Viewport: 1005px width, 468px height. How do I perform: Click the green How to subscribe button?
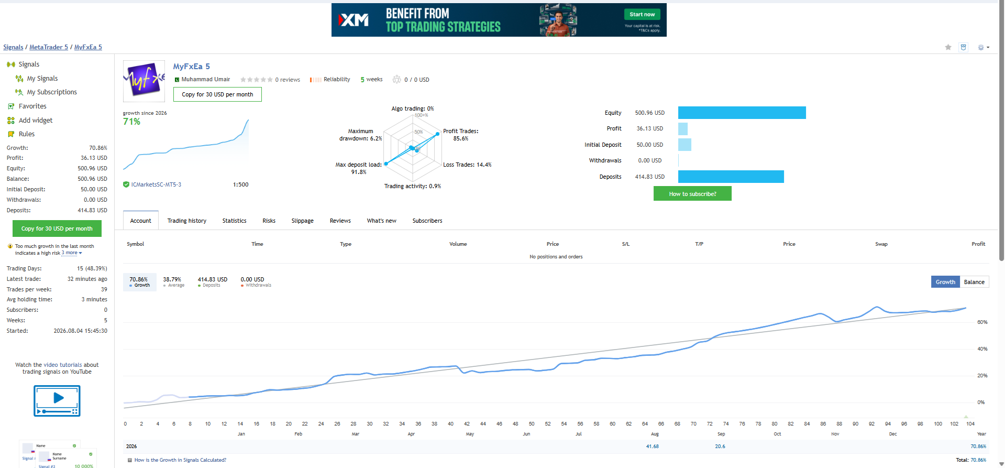tap(692, 194)
